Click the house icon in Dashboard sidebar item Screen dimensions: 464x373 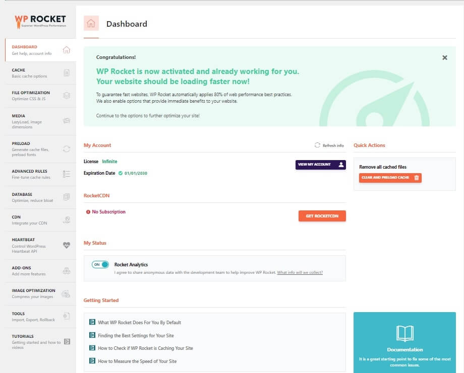[66, 50]
